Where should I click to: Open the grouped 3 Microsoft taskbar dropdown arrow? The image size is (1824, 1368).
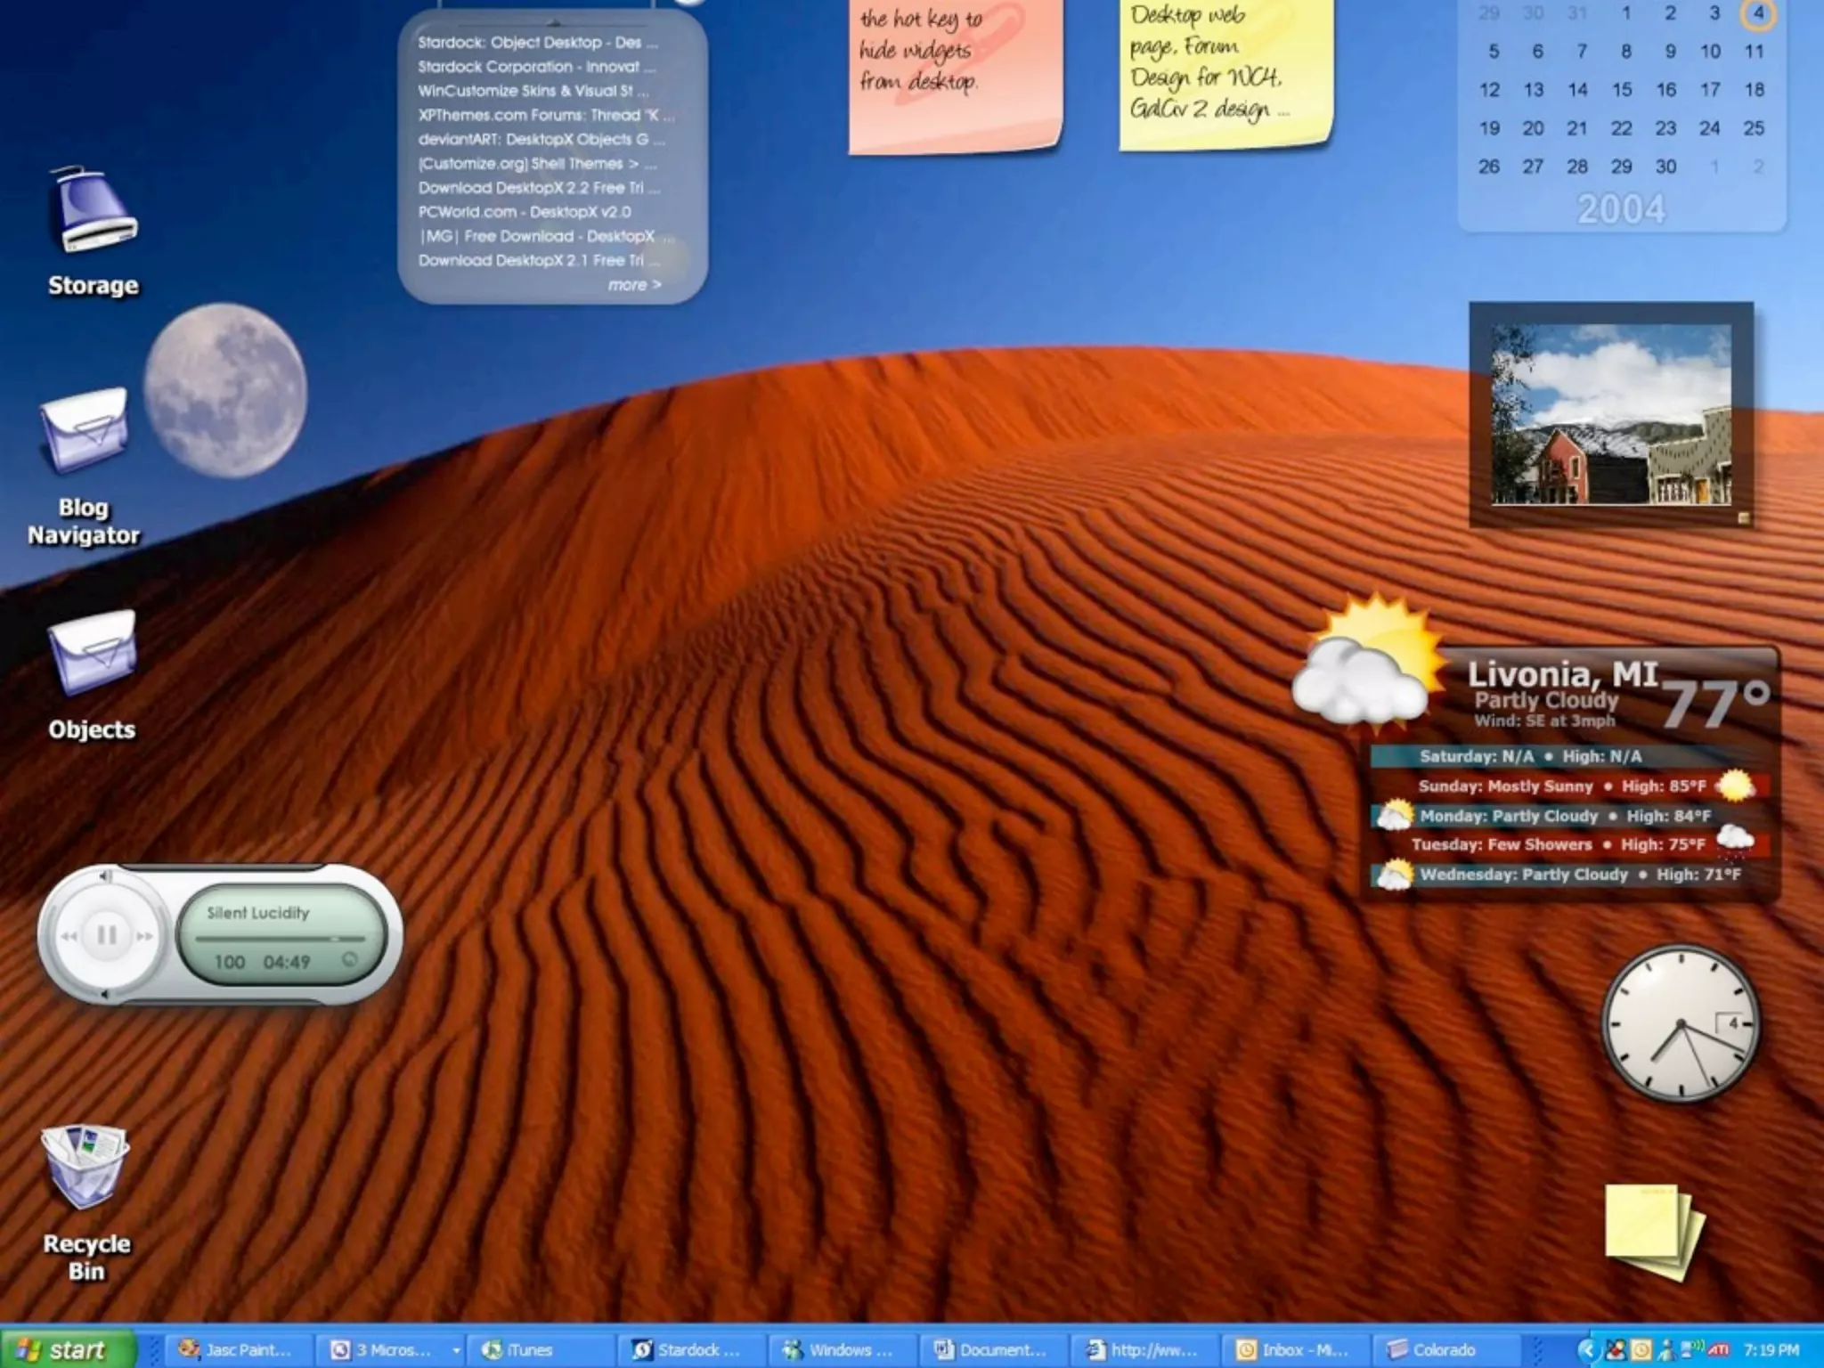click(x=456, y=1350)
